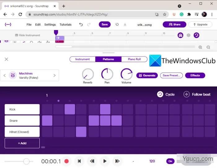The image size is (217, 168).
Task: Click the Share button
Action: tap(175, 24)
